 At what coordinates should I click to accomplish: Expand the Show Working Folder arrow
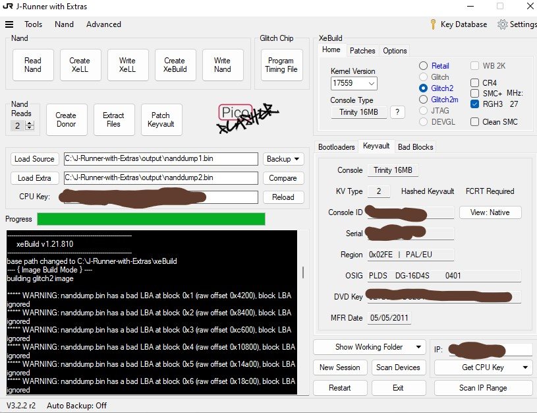418,347
